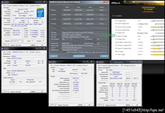Click the Part Number field in SPD window
Image resolution: width=165 pixels, height=113 pixels.
116,78
